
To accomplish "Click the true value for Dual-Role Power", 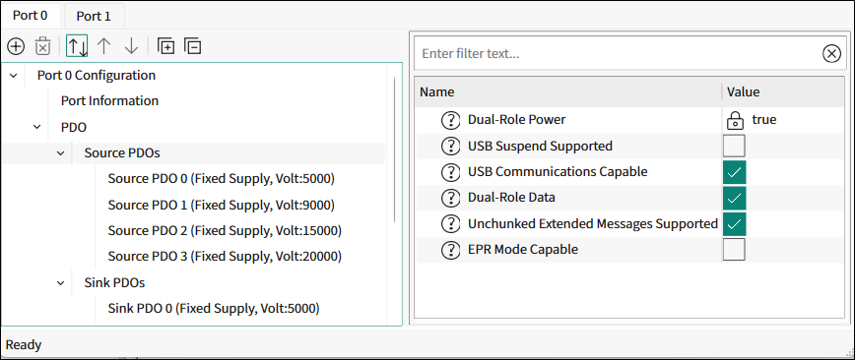I will tap(764, 120).
